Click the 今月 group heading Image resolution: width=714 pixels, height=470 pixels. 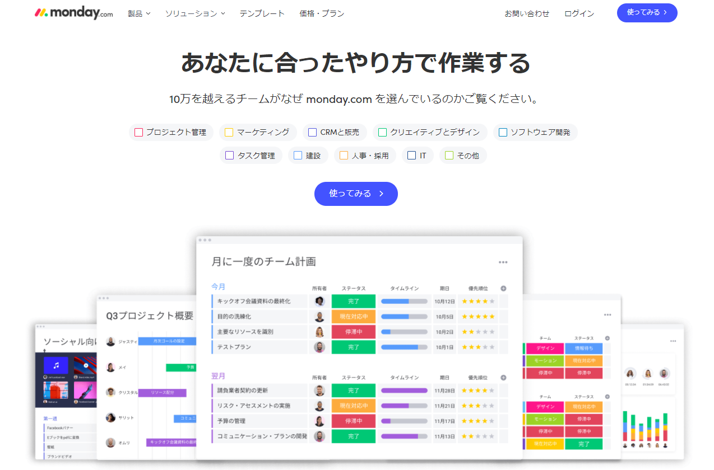pos(218,286)
